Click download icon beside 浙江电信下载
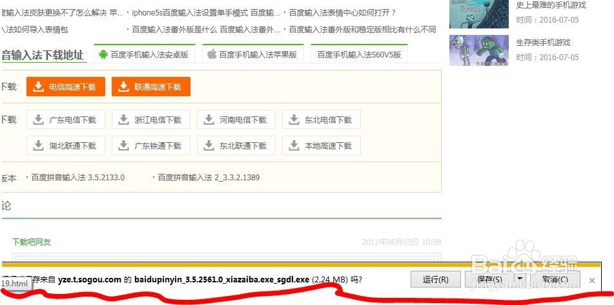Image resolution: width=614 pixels, height=305 pixels. (124, 120)
